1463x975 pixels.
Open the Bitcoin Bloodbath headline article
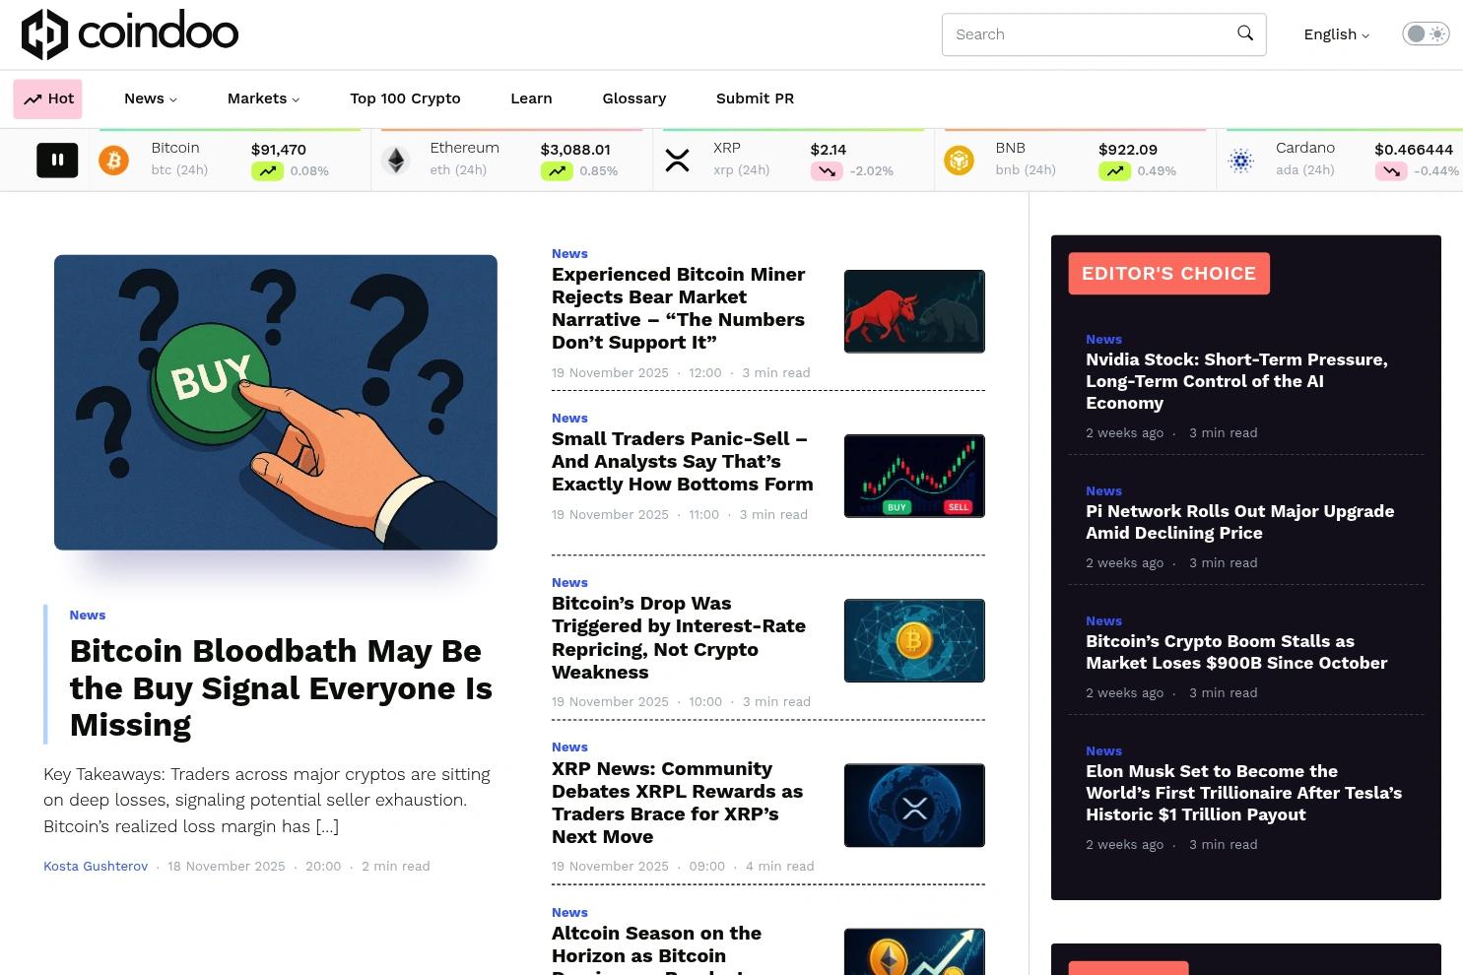pos(280,687)
